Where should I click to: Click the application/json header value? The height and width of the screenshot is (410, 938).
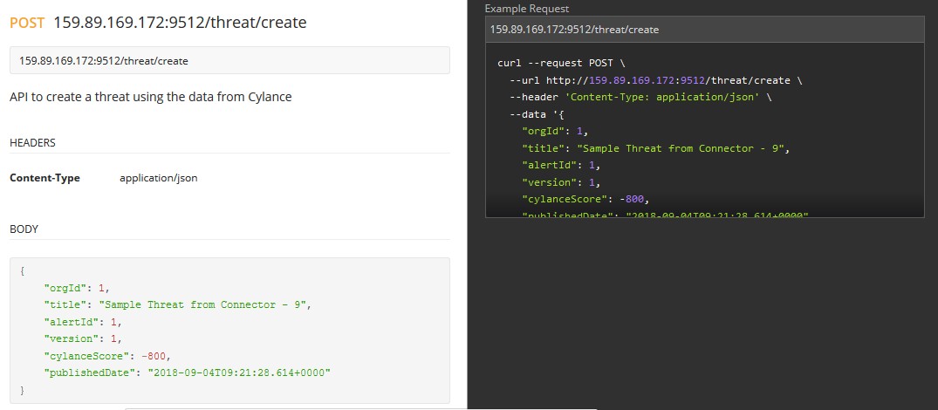click(159, 177)
